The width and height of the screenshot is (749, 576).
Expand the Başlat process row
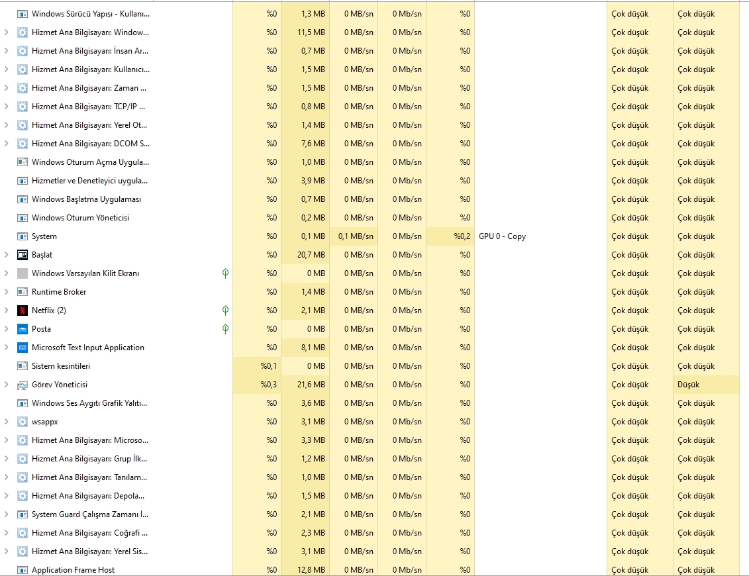coord(6,255)
